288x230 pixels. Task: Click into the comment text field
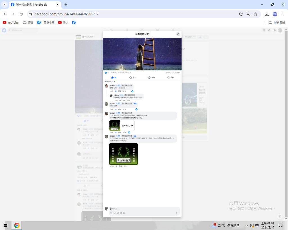pos(141,209)
